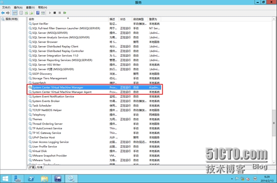Select SQL Server Distributed Replay Controller

(94, 51)
